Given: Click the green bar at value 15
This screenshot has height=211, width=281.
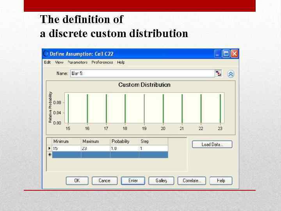Looking at the screenshot, I should point(68,109).
